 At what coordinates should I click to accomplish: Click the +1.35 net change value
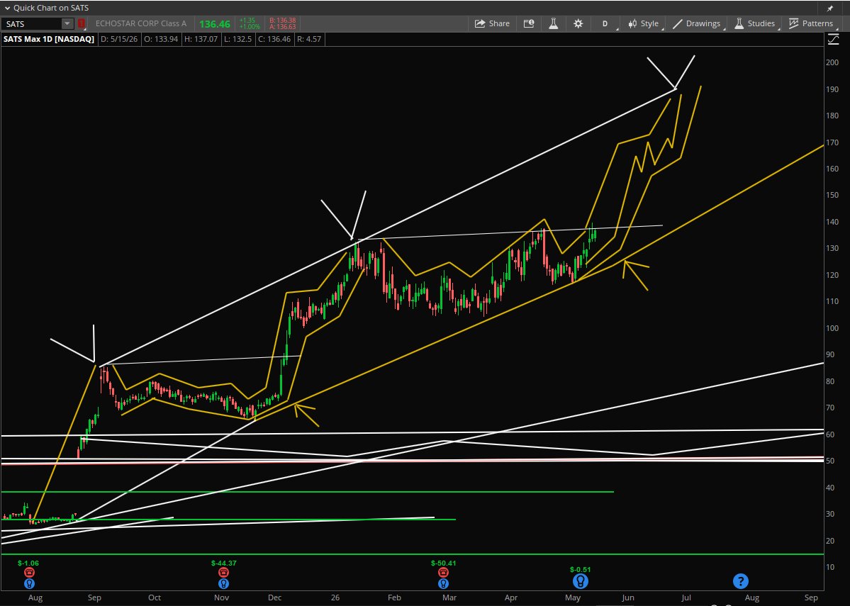[247, 21]
